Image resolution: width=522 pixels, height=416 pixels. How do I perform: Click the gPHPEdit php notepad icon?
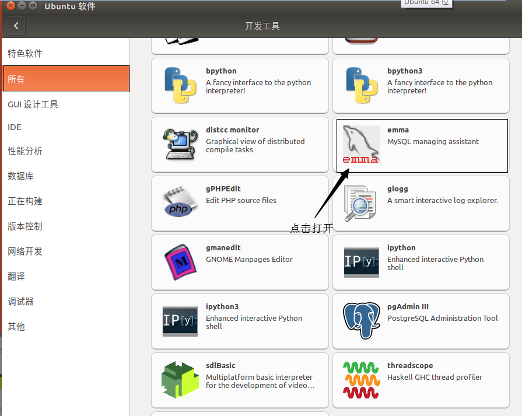[x=180, y=202]
